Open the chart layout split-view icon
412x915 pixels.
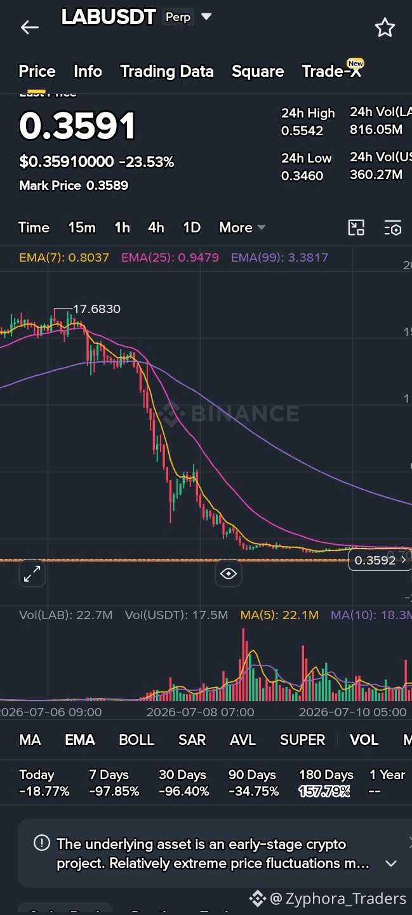356,228
